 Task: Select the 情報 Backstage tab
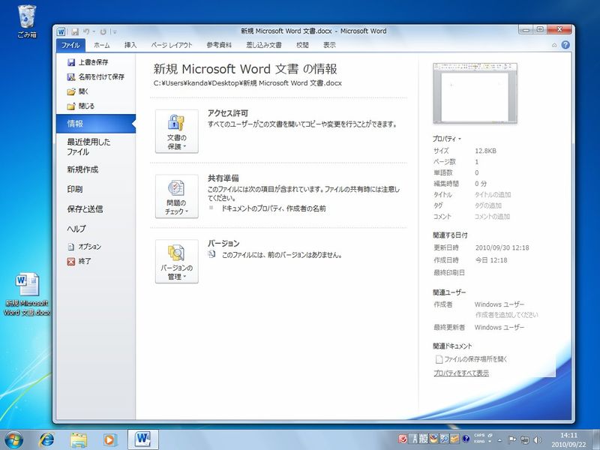(96, 124)
